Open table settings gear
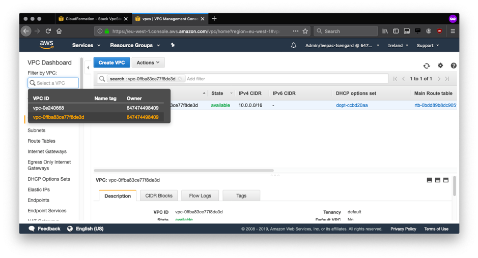478x258 pixels. pyautogui.click(x=440, y=66)
